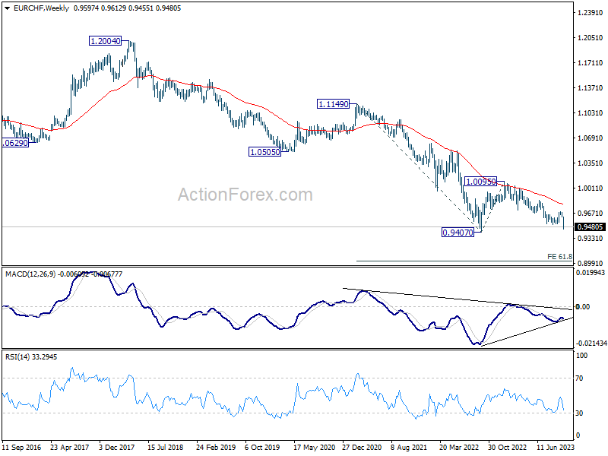Click the 1.20510 price axis value

(x=591, y=37)
